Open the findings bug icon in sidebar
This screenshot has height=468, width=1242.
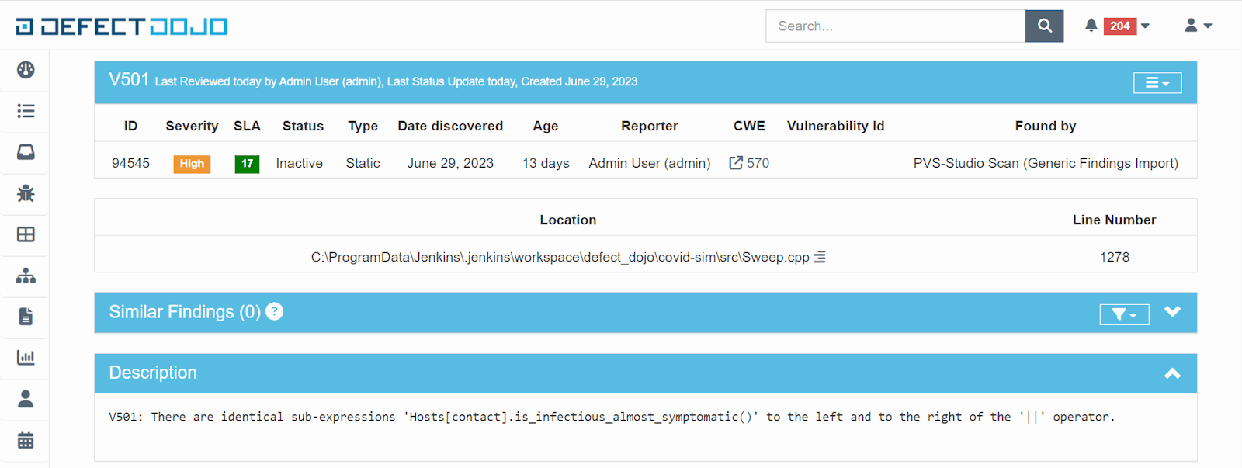point(26,193)
